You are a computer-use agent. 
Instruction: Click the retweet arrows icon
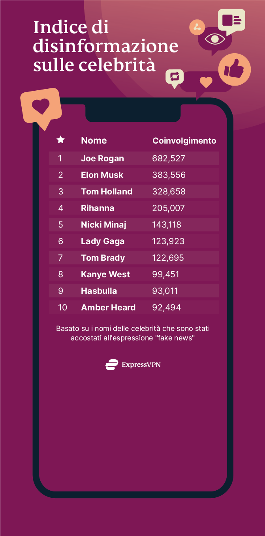tap(175, 76)
